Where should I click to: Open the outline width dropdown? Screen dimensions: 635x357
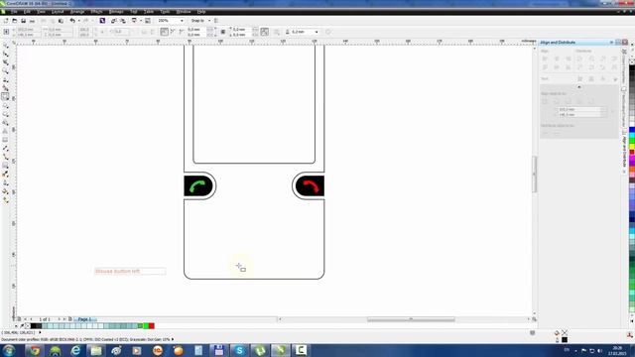(x=317, y=32)
